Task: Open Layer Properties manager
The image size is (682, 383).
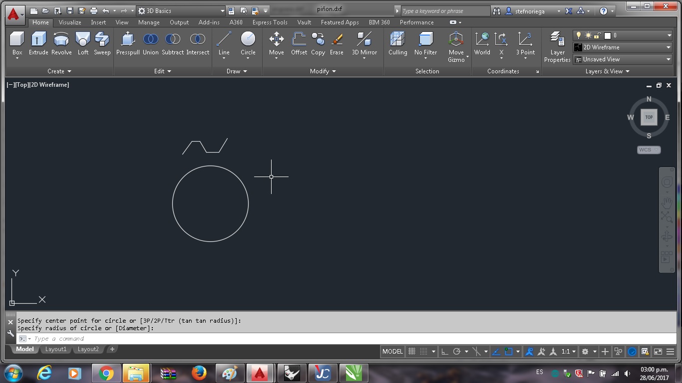Action: coord(557,47)
